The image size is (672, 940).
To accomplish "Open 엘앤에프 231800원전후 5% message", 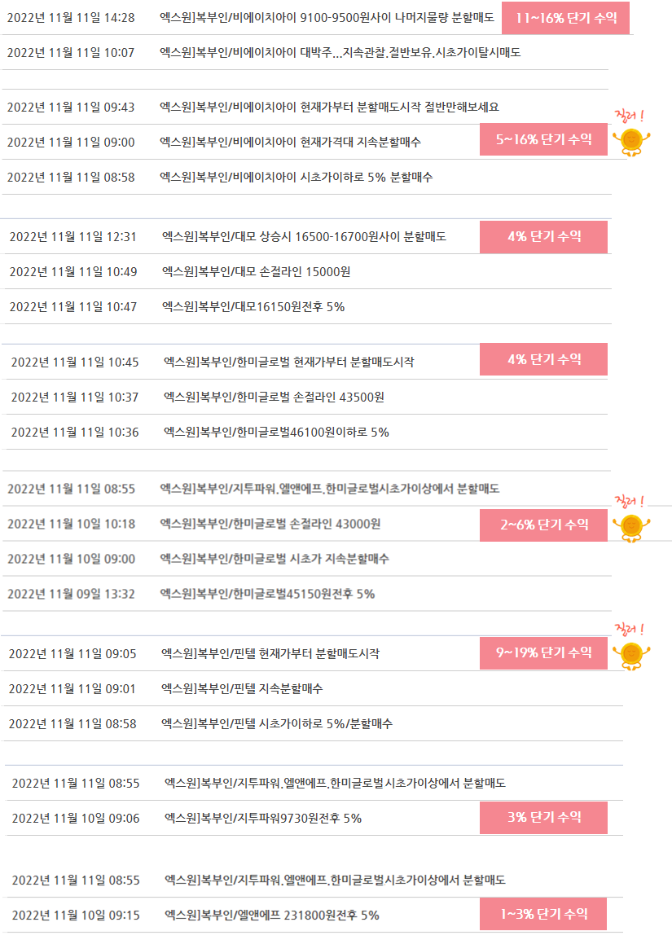I will pos(272,915).
